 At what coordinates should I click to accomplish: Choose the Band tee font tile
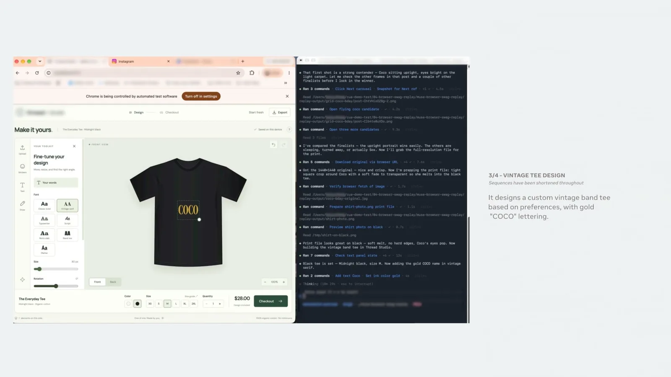(x=67, y=235)
